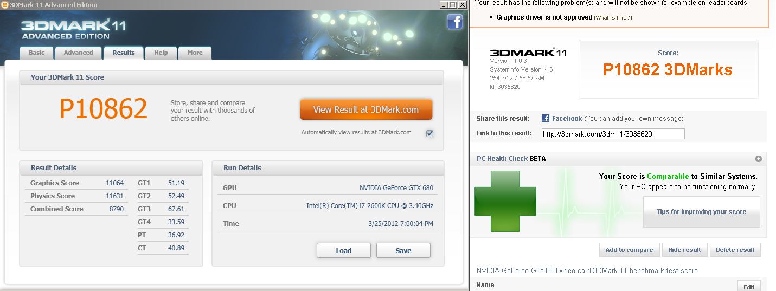Go to the Help tab
This screenshot has width=776, height=291.
[161, 53]
